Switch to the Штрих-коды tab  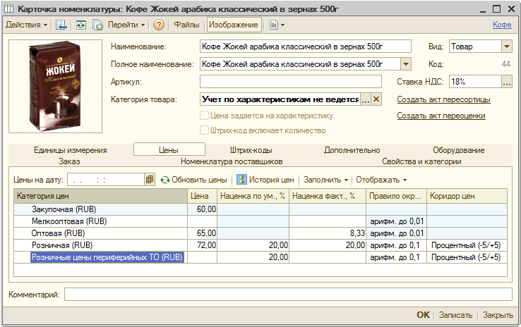point(251,150)
